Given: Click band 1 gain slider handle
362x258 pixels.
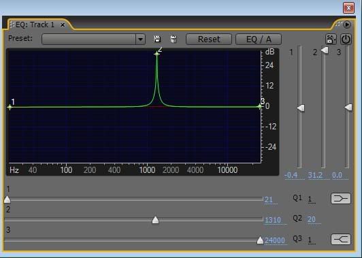Looking at the screenshot, I should [x=301, y=108].
